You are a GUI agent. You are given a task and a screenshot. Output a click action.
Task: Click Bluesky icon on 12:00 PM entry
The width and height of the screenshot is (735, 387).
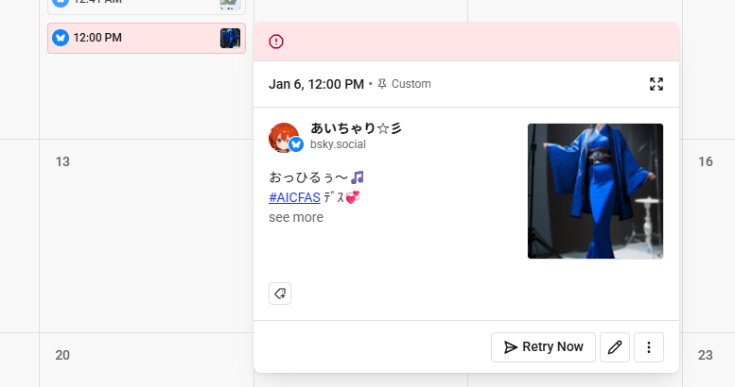coord(61,38)
